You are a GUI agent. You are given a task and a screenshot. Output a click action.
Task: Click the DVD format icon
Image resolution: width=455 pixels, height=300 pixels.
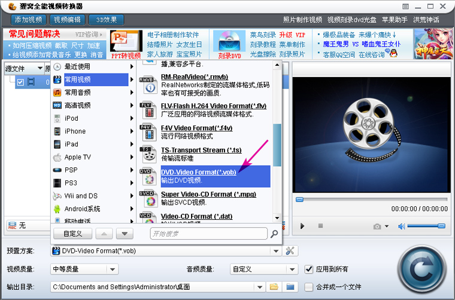pyautogui.click(x=148, y=177)
